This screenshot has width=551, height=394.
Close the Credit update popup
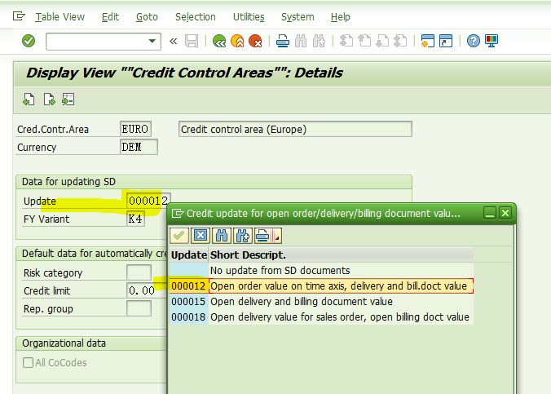(x=505, y=213)
